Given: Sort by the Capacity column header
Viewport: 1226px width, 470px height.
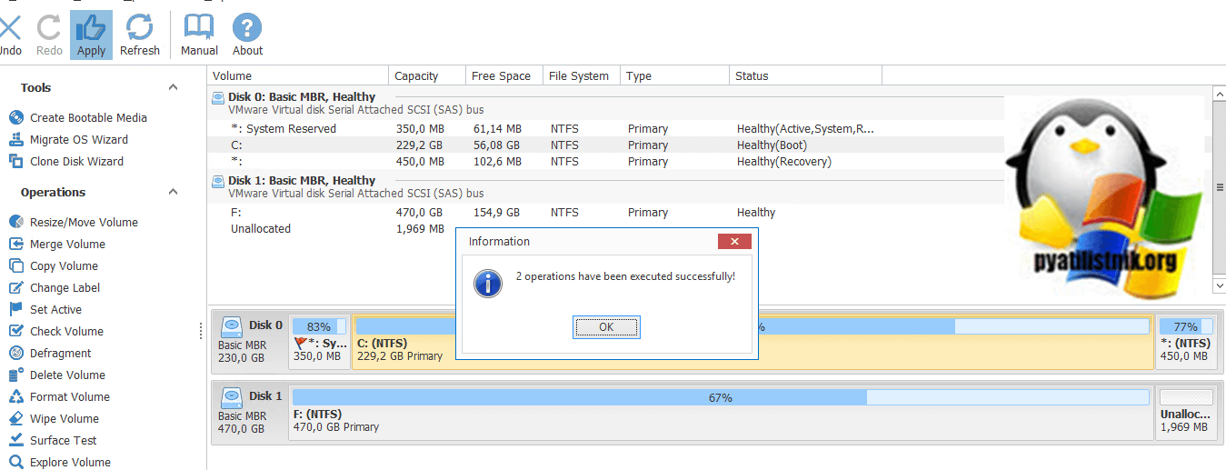Looking at the screenshot, I should click(x=416, y=76).
